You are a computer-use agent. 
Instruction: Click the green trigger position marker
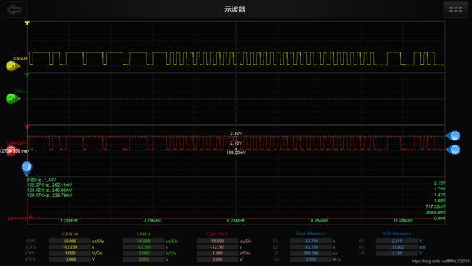[27, 75]
